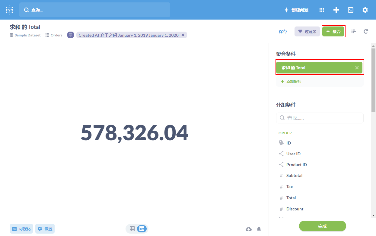Switch to table view toggle

tap(132, 229)
